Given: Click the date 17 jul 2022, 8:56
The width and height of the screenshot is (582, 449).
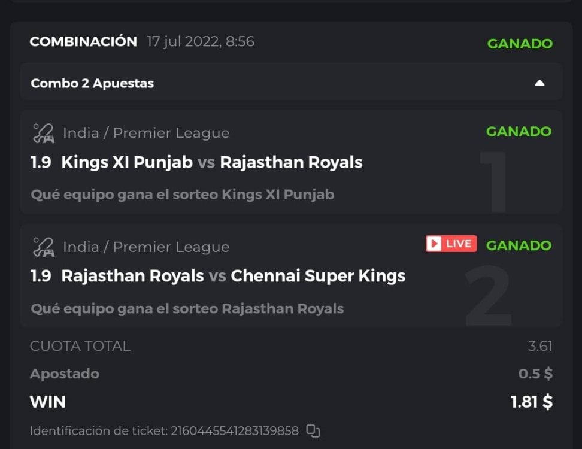Looking at the screenshot, I should pos(201,42).
